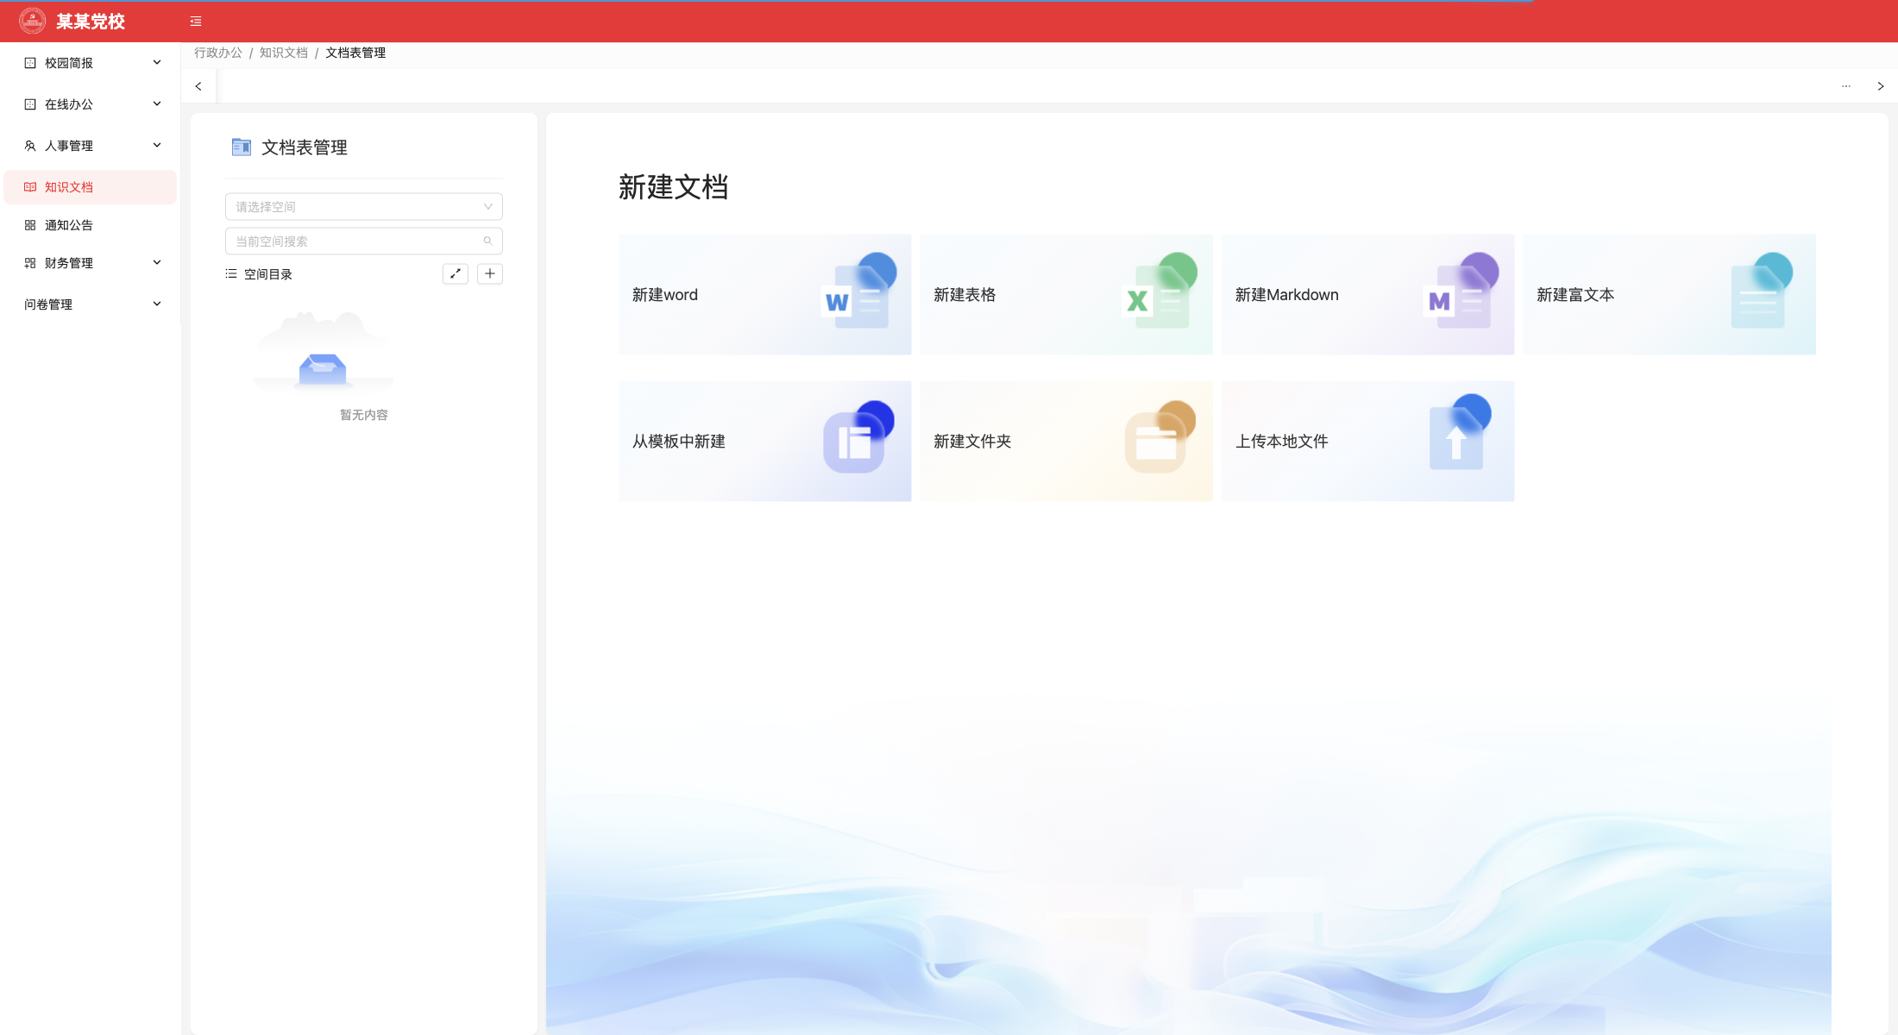Viewport: 1898px width, 1035px height.
Task: Click the purple M icon on 新建Markdown
Action: click(x=1461, y=292)
